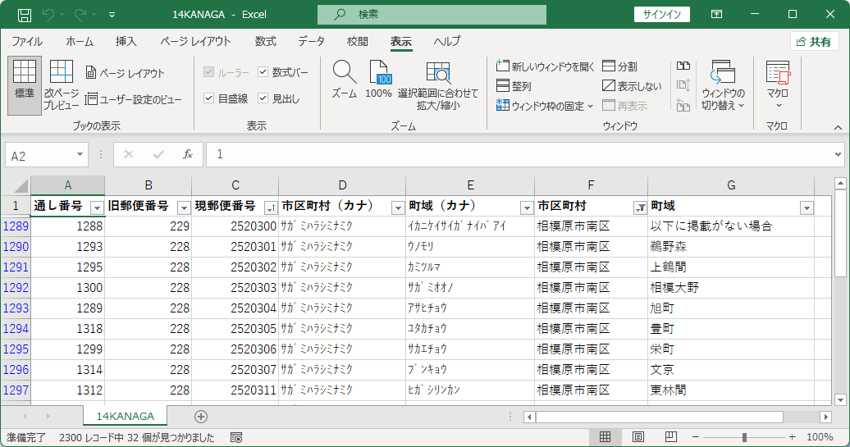
Task: Click the insert function fx icon
Action: tap(188, 155)
